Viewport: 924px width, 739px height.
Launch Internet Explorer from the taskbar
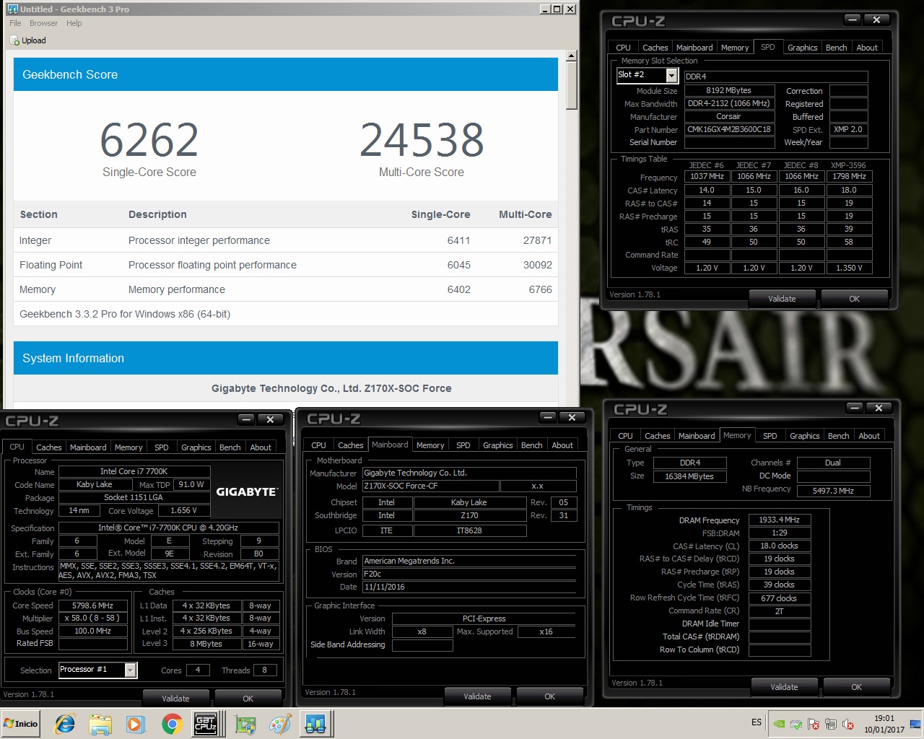tap(65, 723)
